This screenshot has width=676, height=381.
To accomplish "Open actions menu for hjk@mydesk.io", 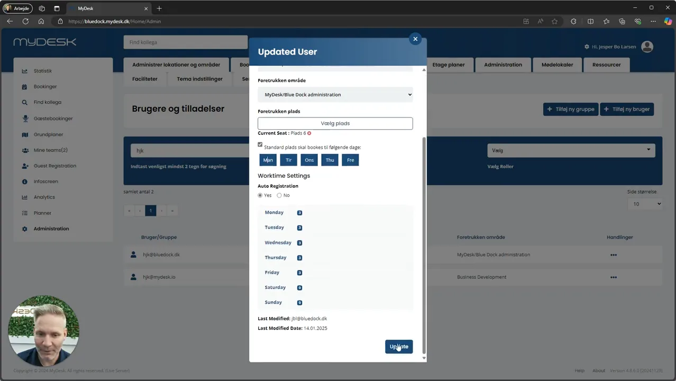I will (614, 277).
